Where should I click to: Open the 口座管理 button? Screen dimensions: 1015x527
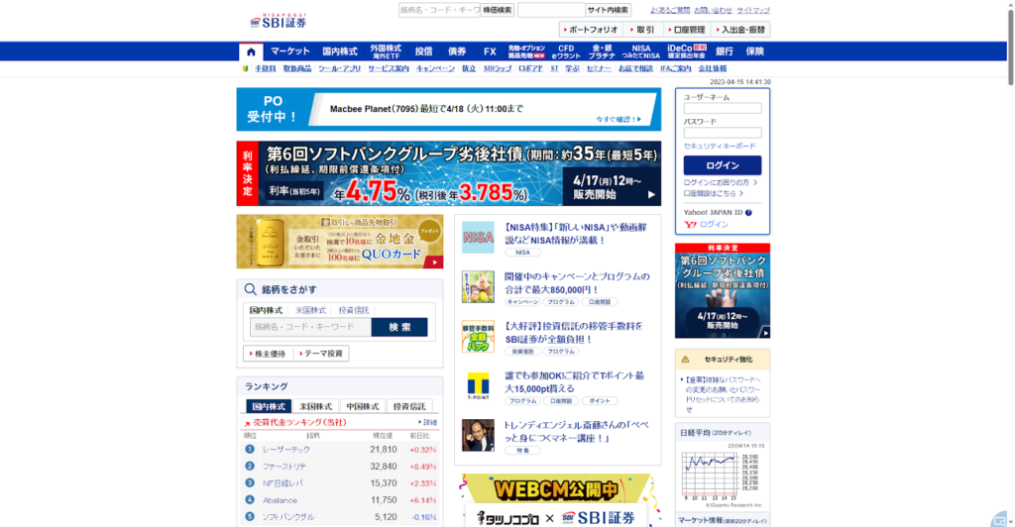tap(686, 30)
